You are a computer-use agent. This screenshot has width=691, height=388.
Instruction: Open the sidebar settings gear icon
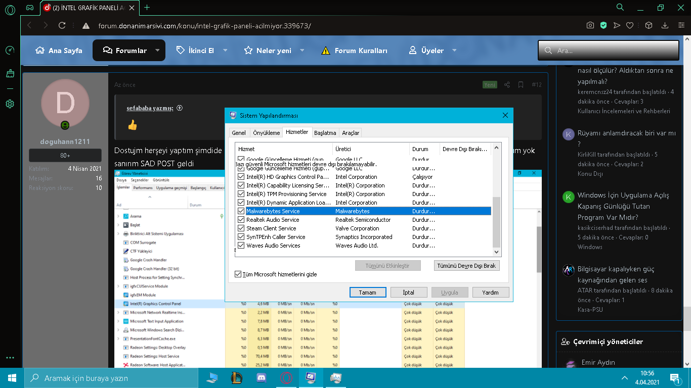click(10, 104)
